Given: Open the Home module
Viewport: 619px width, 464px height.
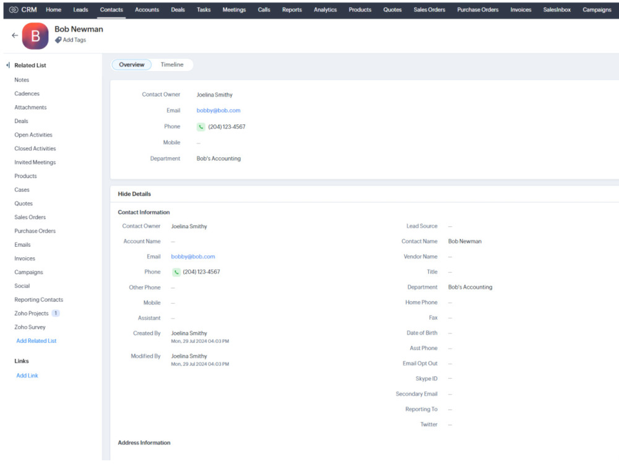Looking at the screenshot, I should click(x=53, y=9).
